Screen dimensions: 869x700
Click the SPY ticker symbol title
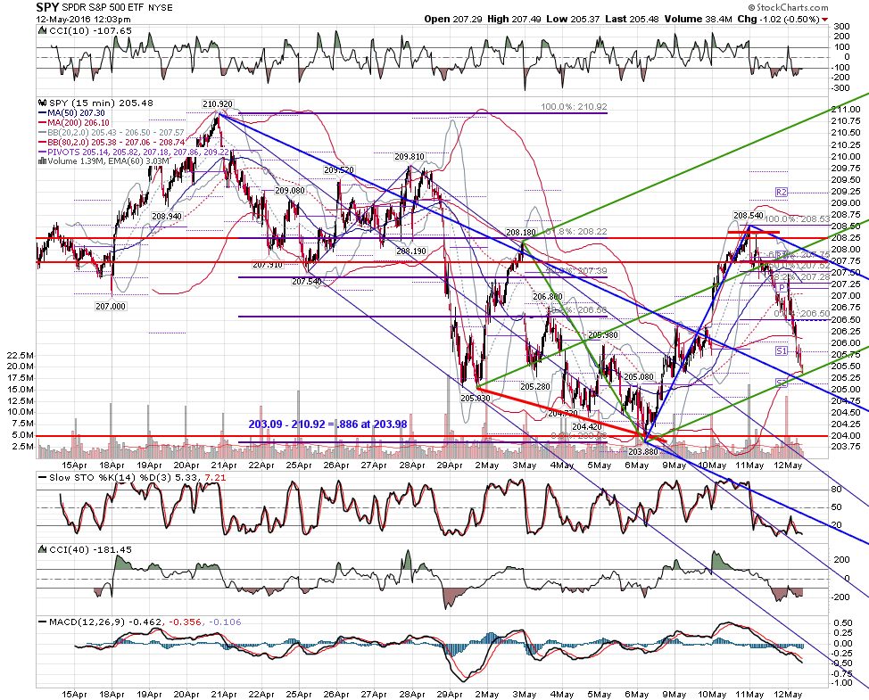click(47, 7)
